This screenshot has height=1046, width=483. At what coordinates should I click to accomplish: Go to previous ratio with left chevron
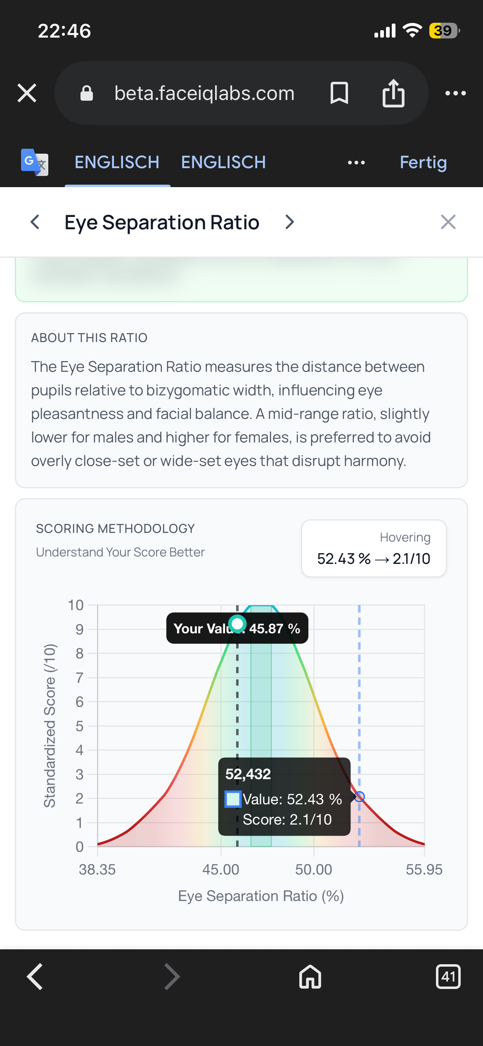pyautogui.click(x=36, y=222)
